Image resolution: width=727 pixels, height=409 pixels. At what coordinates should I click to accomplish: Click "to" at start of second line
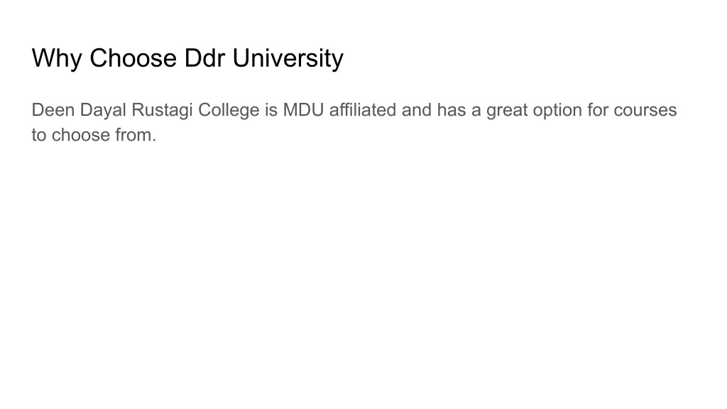pos(39,135)
